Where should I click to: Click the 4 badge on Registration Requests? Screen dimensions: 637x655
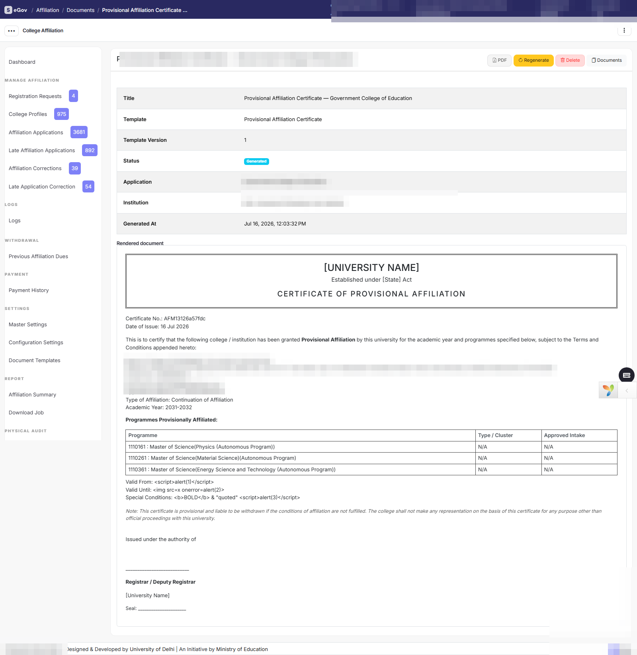[73, 96]
